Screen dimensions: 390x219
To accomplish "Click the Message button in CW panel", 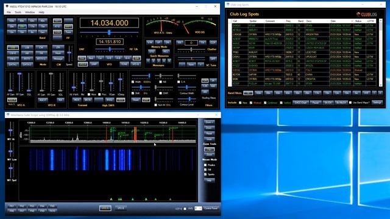I will 58,59.
